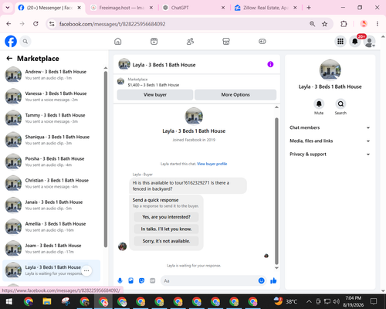Open the account profile avatar menu
This screenshot has height=309, width=386.
tap(370, 42)
